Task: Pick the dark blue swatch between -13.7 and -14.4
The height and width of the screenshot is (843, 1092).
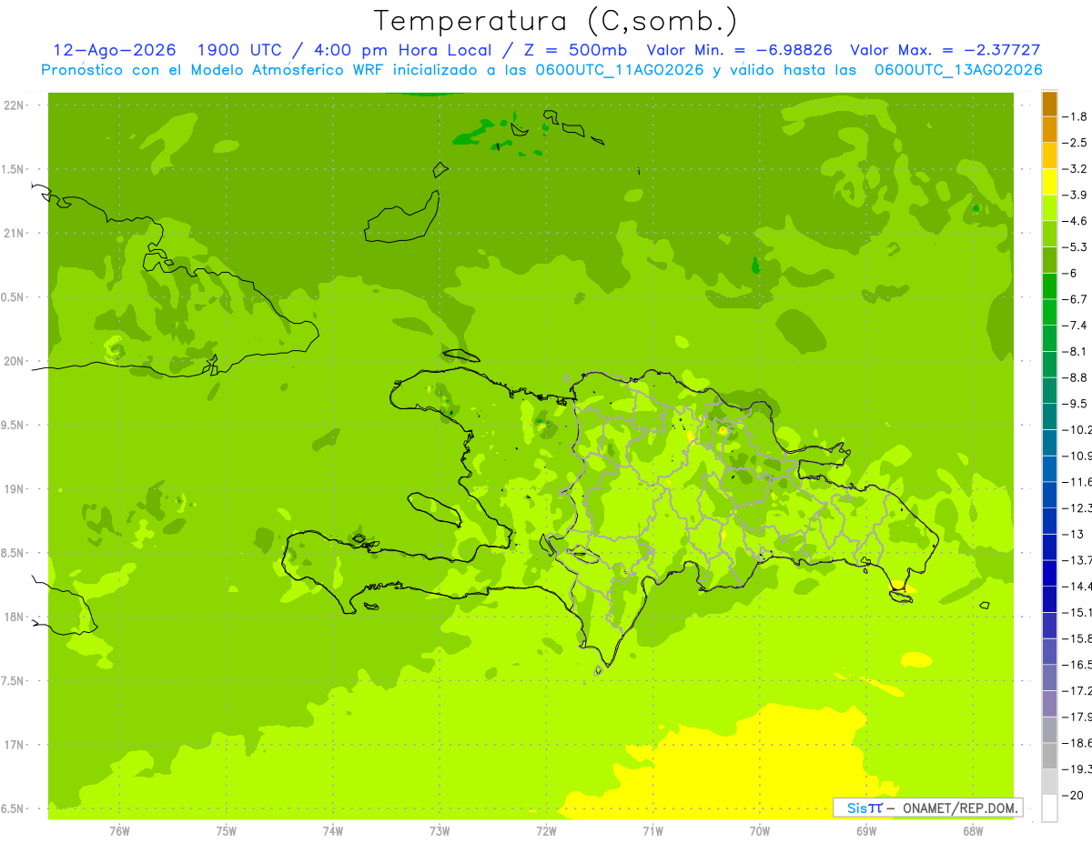Action: pyautogui.click(x=1049, y=573)
